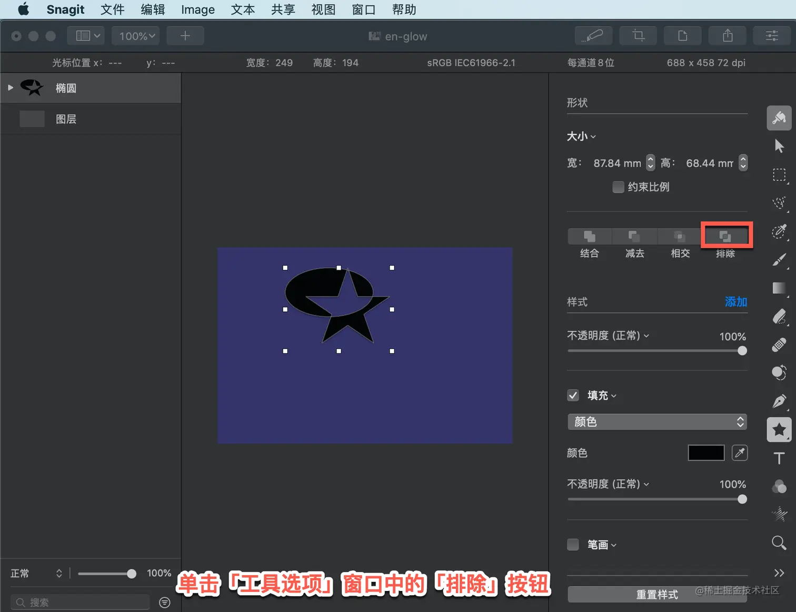This screenshot has width=796, height=612.
Task: Select the Repair bandage tool
Action: [779, 344]
